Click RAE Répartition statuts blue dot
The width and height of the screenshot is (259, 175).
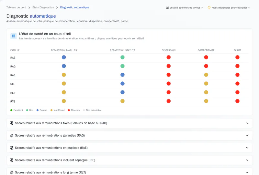coord(122,75)
